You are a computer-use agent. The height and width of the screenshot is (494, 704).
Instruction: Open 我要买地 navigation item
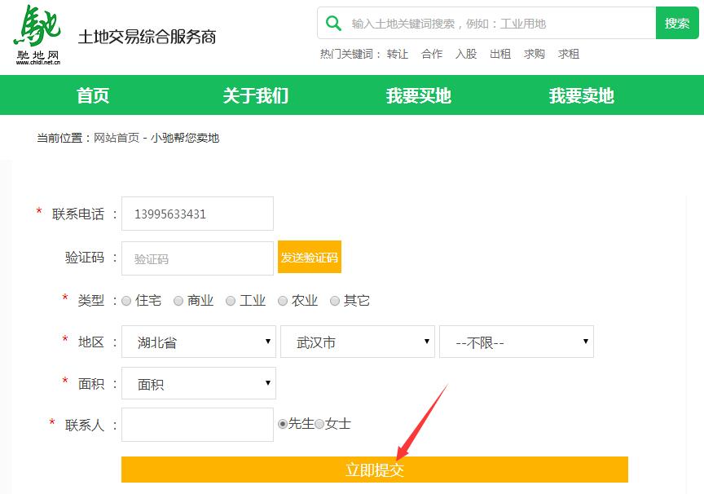419,95
